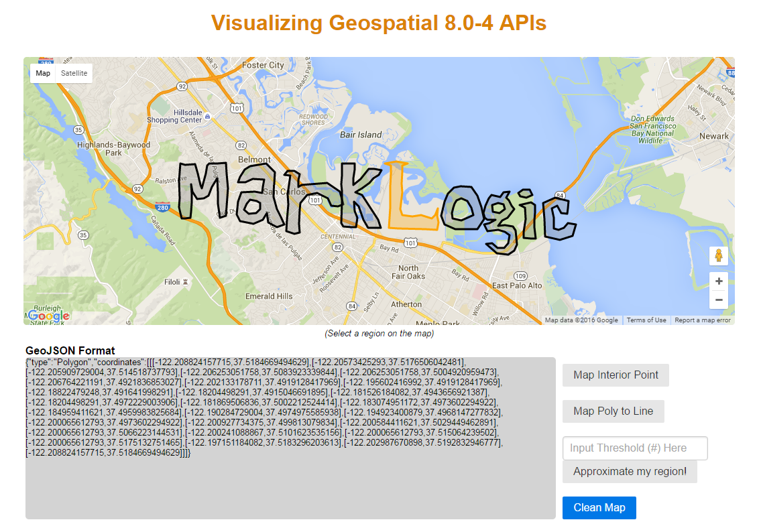Click the North Fair Oaks label
This screenshot has height=524, width=759.
[408, 272]
